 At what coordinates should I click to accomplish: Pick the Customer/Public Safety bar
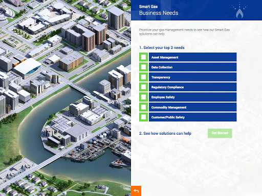click(193, 117)
